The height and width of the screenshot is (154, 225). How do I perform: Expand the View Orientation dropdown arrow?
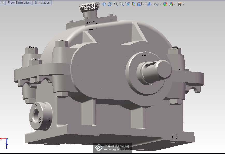pos(143,4)
